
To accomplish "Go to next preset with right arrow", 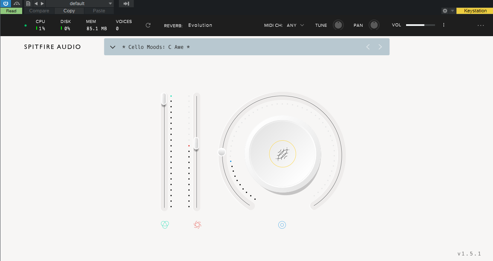I will (43, 3).
